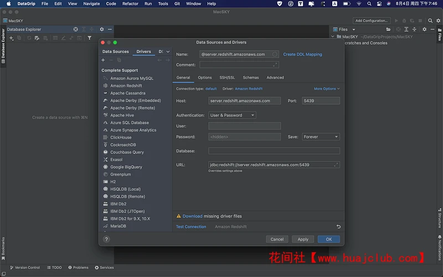Click into the Password field
This screenshot has width=443, height=277.
point(244,137)
